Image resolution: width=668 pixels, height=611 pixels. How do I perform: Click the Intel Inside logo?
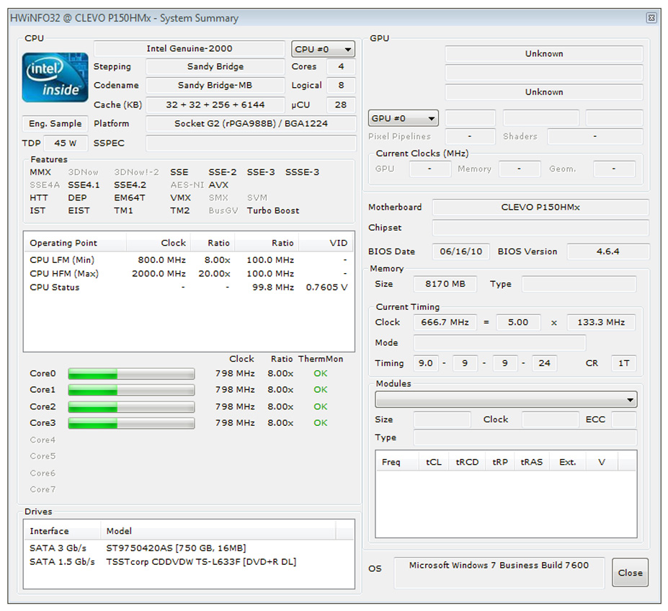click(x=55, y=78)
